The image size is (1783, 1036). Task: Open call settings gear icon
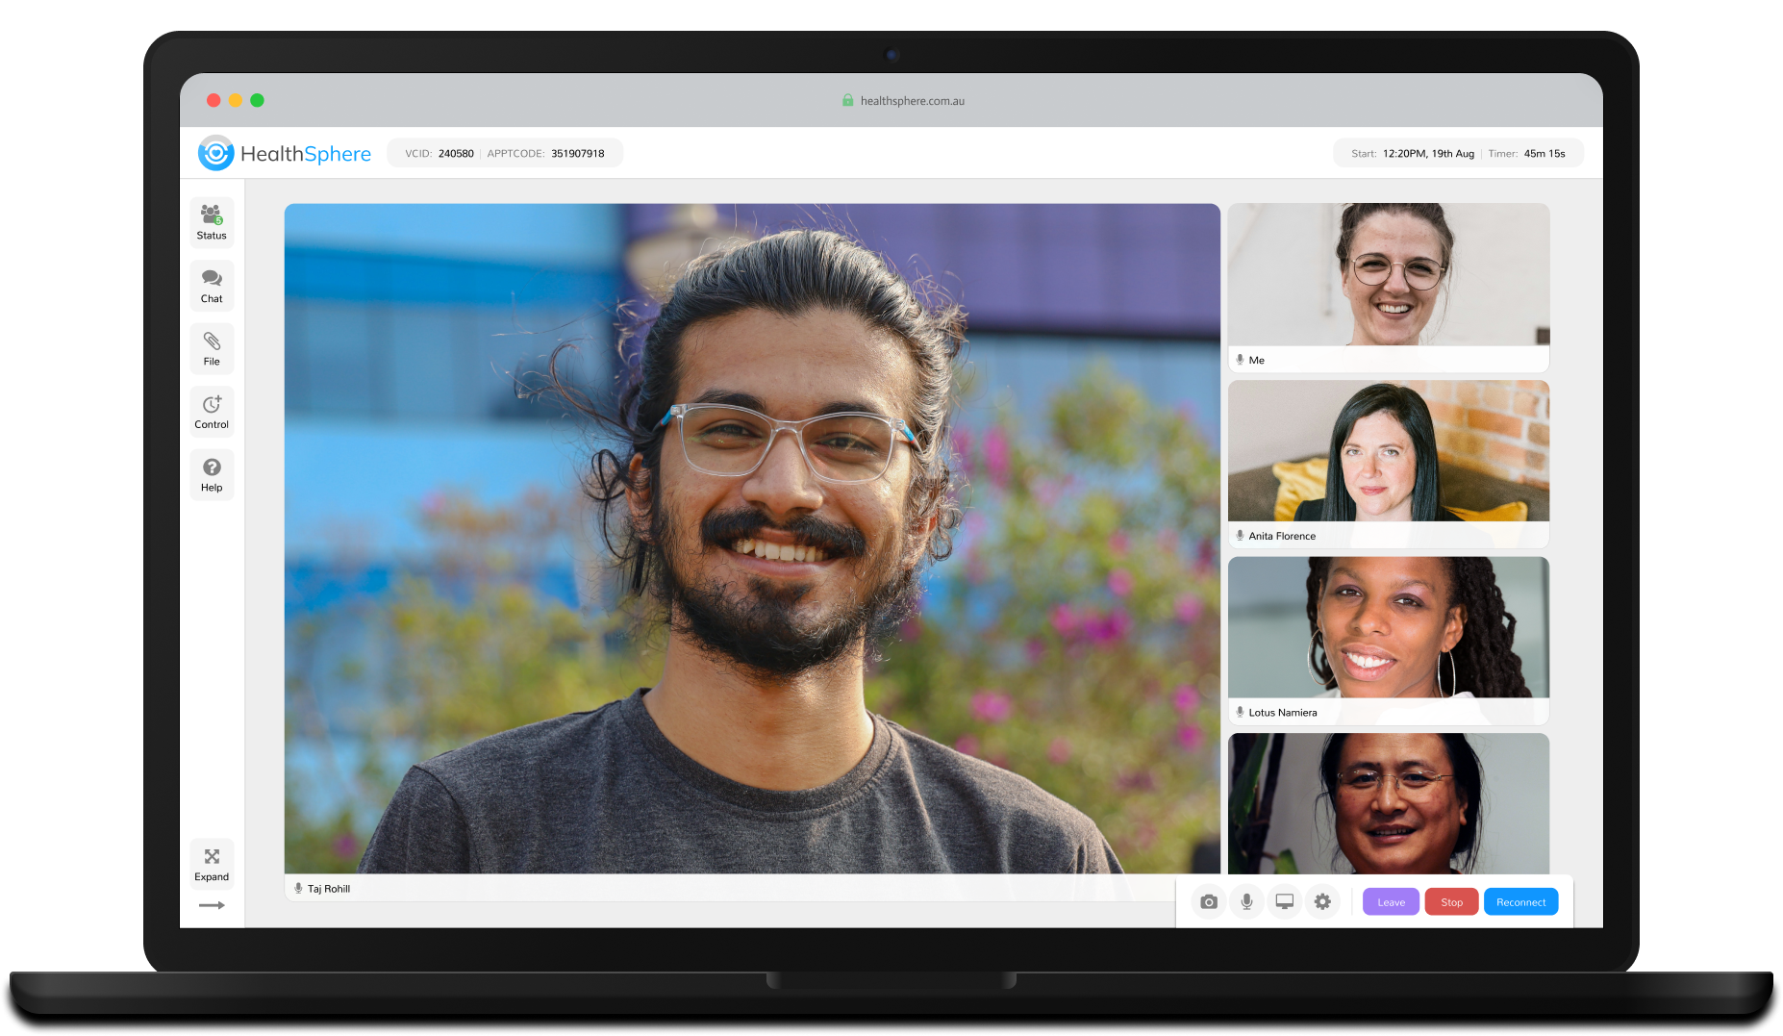[1322, 902]
